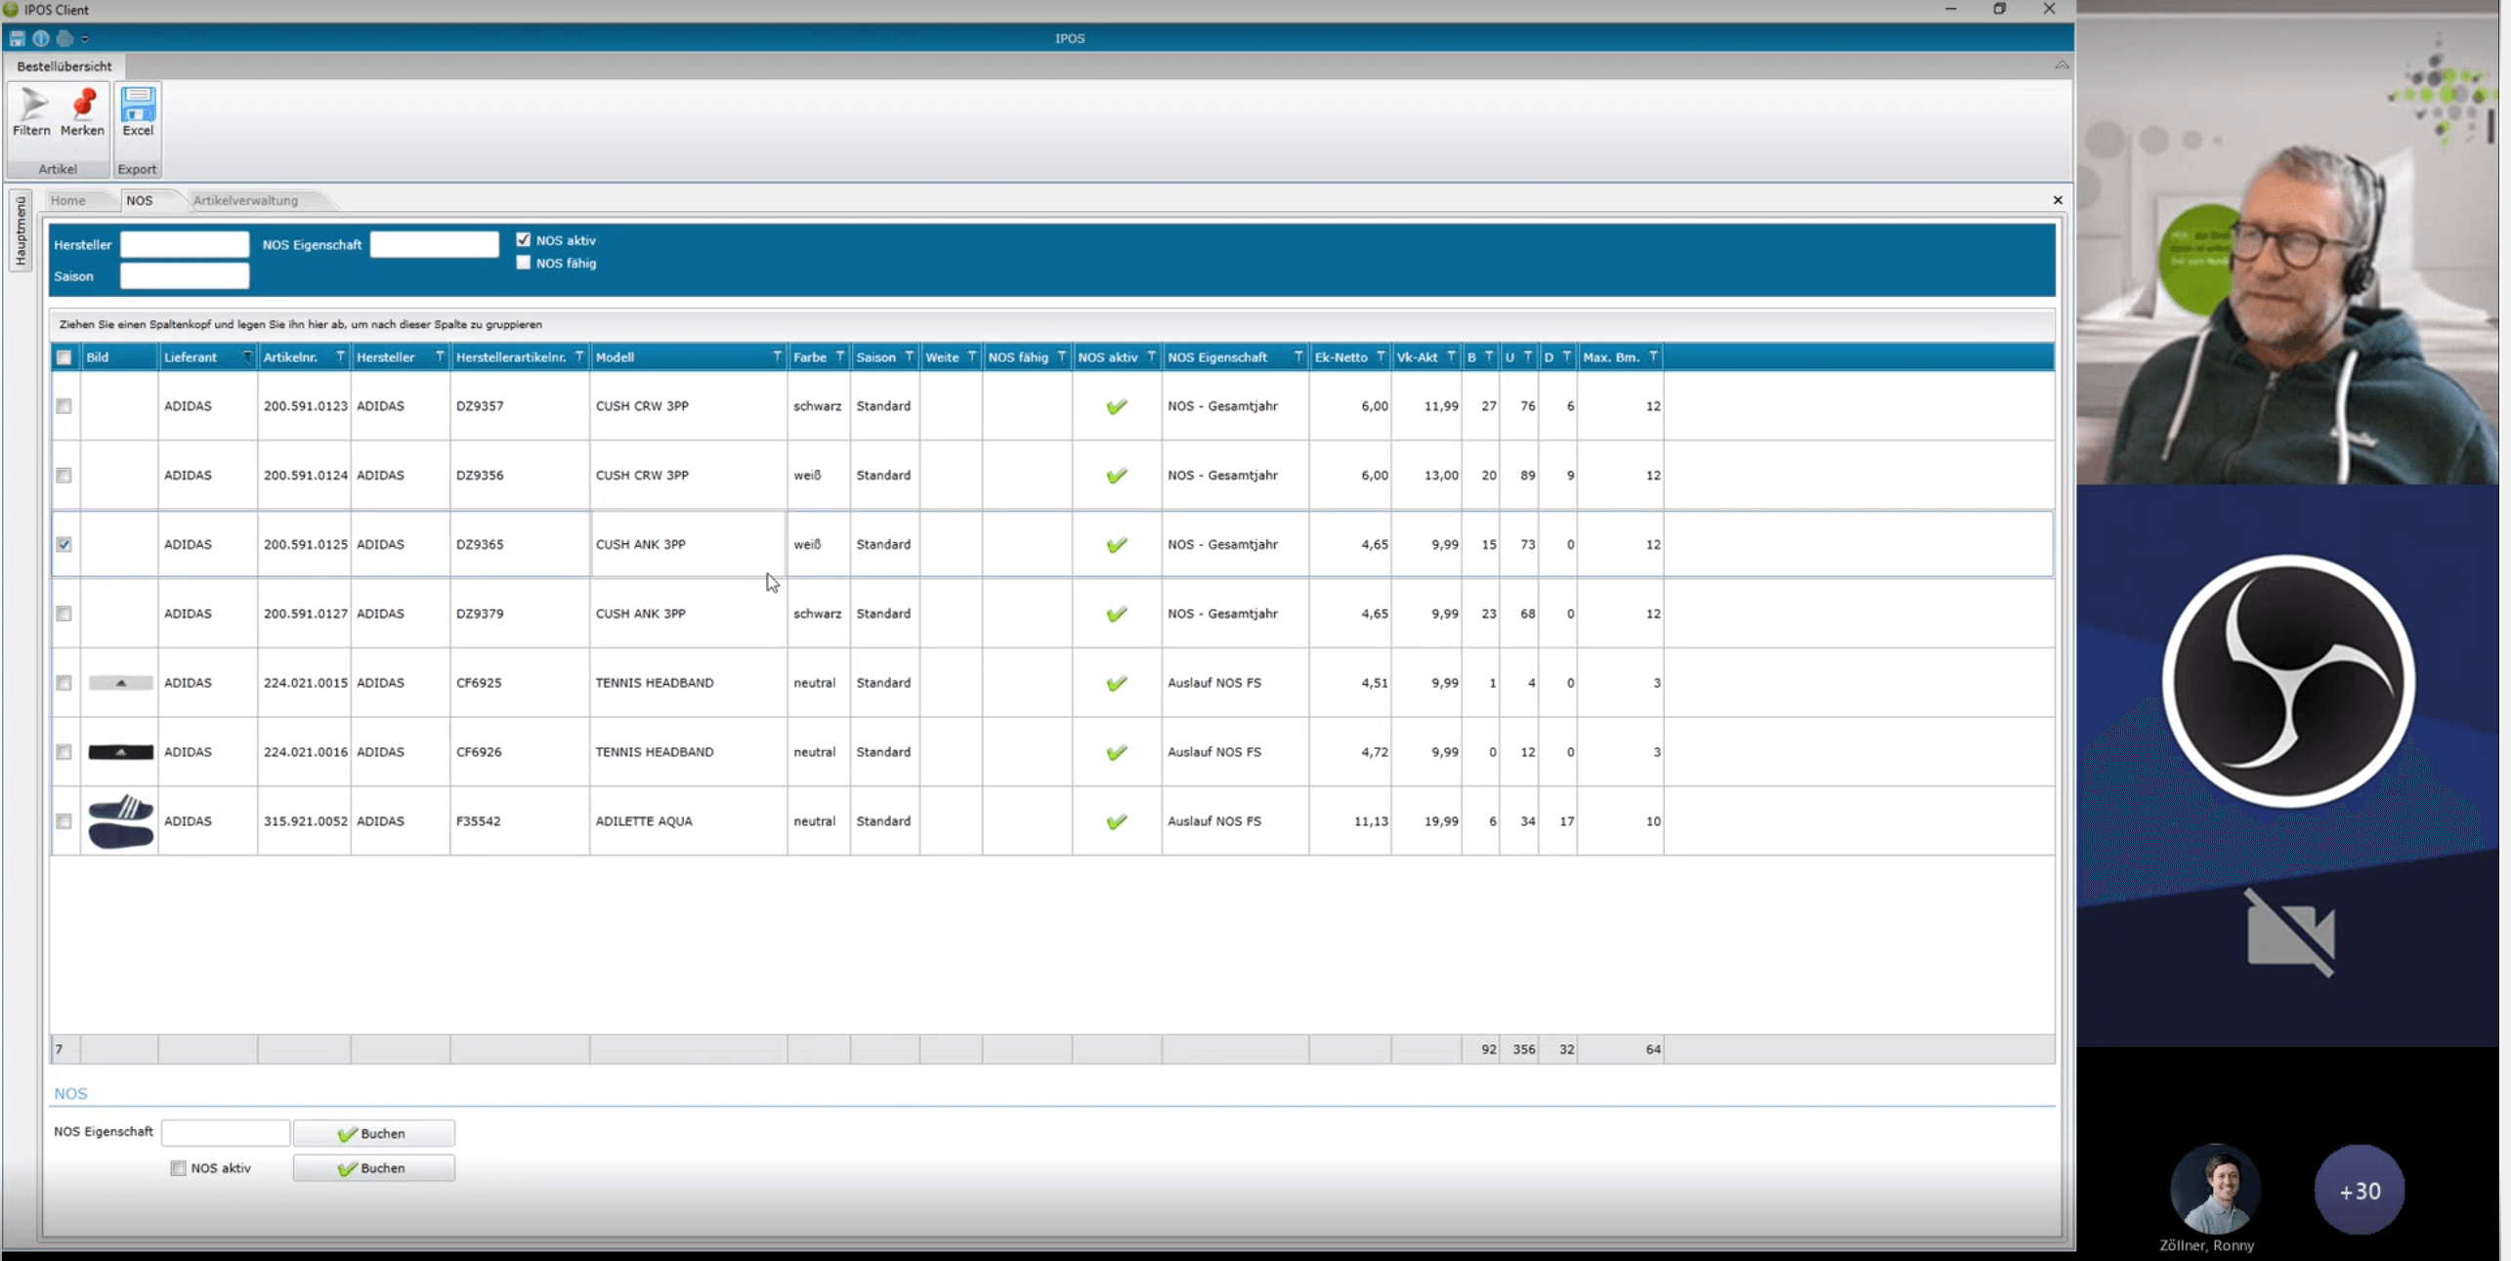The width and height of the screenshot is (2511, 1261).
Task: Filter the Artikelnr. column via its funnel icon
Action: (x=340, y=357)
